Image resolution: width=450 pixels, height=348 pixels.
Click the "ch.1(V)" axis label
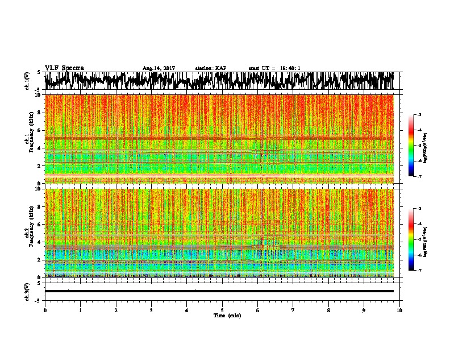27,81
